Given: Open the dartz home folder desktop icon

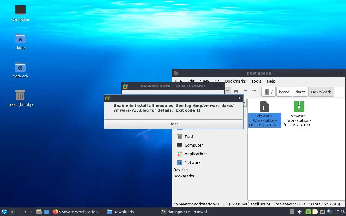Looking at the screenshot, I should 20,41.
